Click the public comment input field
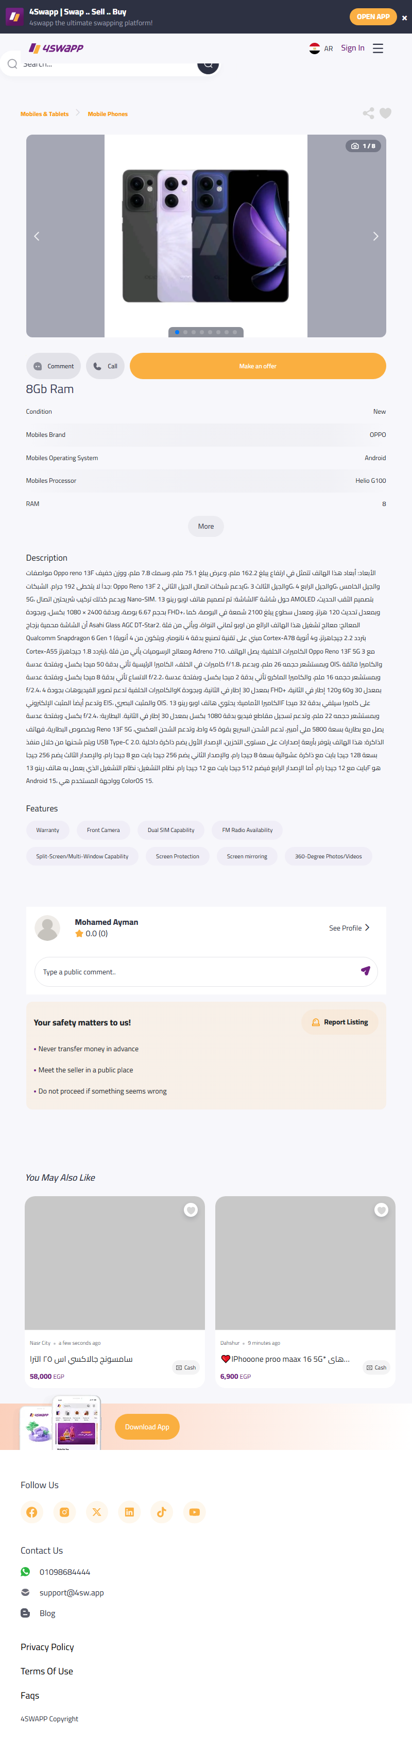This screenshot has height=1745, width=412. [x=196, y=971]
